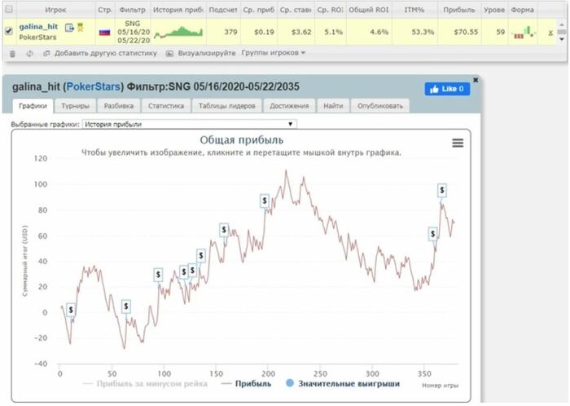The image size is (570, 406).
Task: Open the Выбранные графики dropdown
Action: [x=190, y=124]
